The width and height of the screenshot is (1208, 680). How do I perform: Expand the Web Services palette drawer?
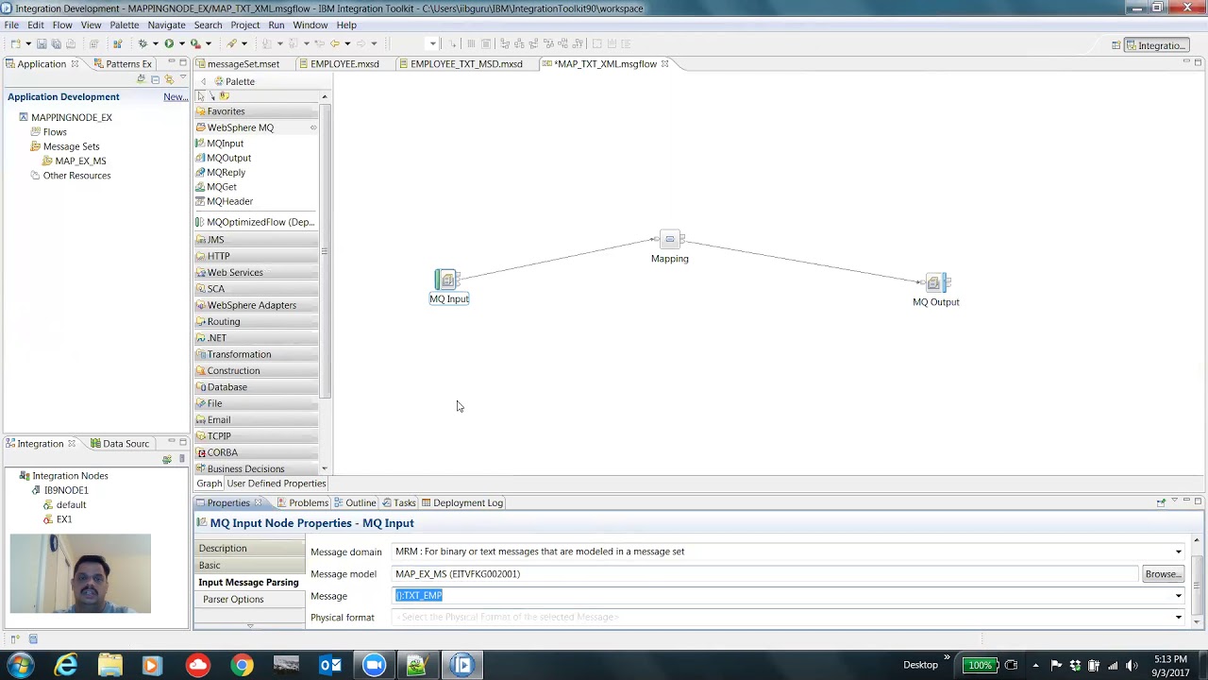click(x=256, y=272)
